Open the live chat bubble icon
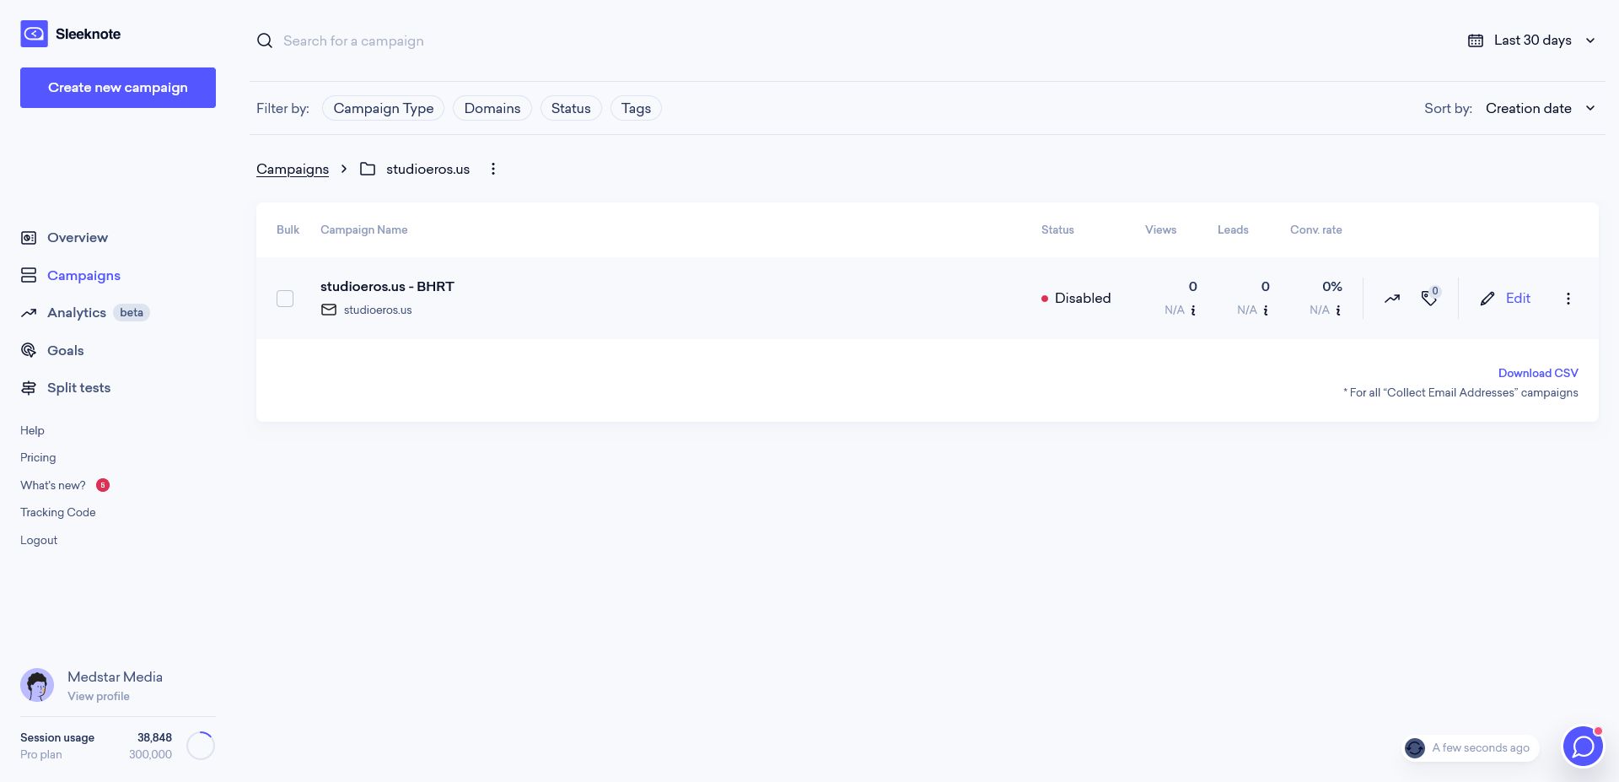The width and height of the screenshot is (1619, 782). tap(1583, 747)
